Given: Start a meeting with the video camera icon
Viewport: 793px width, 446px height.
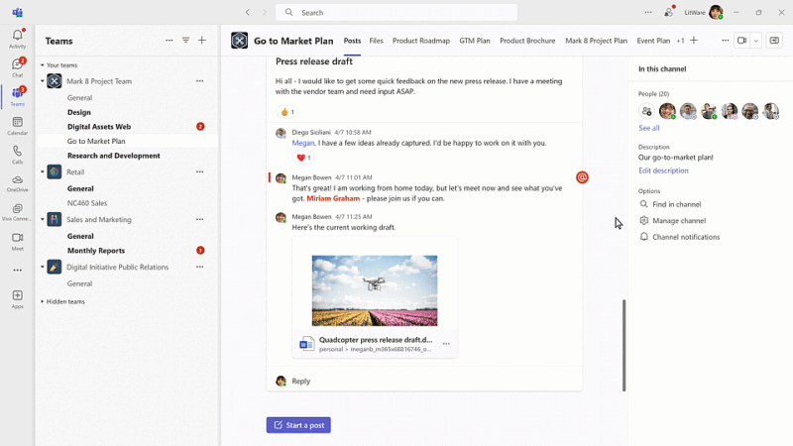Looking at the screenshot, I should [741, 41].
